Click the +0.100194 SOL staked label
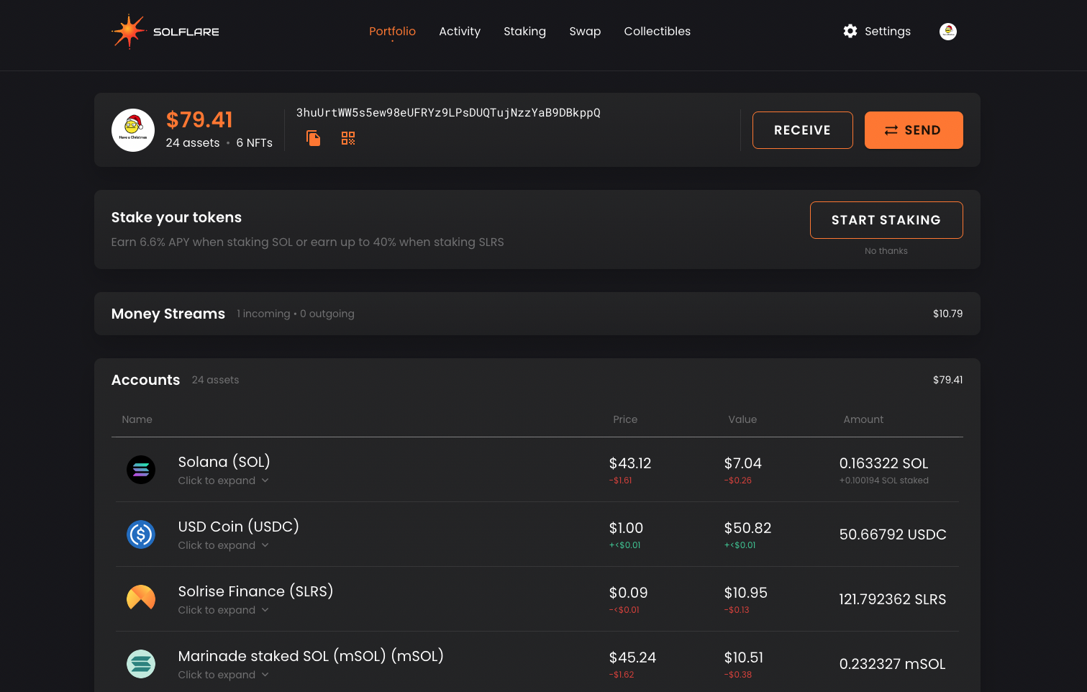Viewport: 1087px width, 692px height. point(883,481)
